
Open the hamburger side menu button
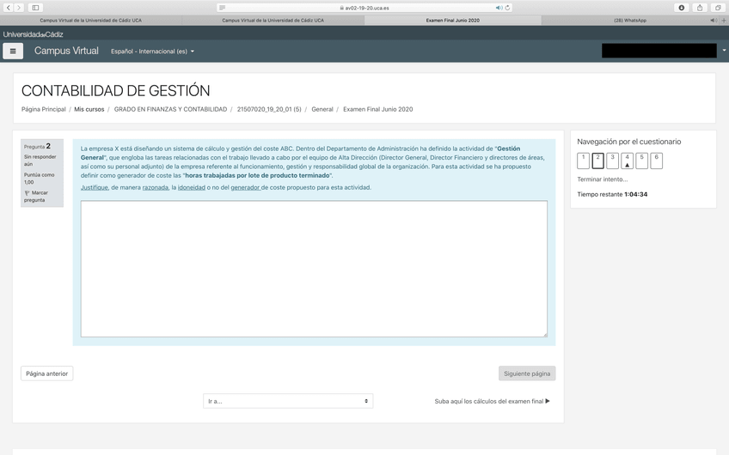[x=13, y=51]
